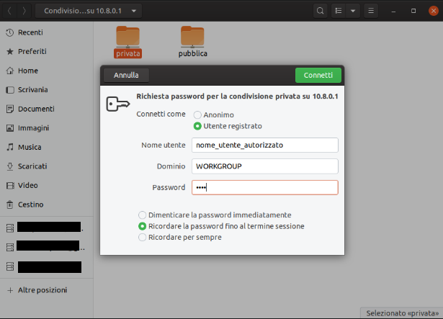Click the third network server icon in the sidebar
This screenshot has width=443, height=319.
pyautogui.click(x=10, y=266)
